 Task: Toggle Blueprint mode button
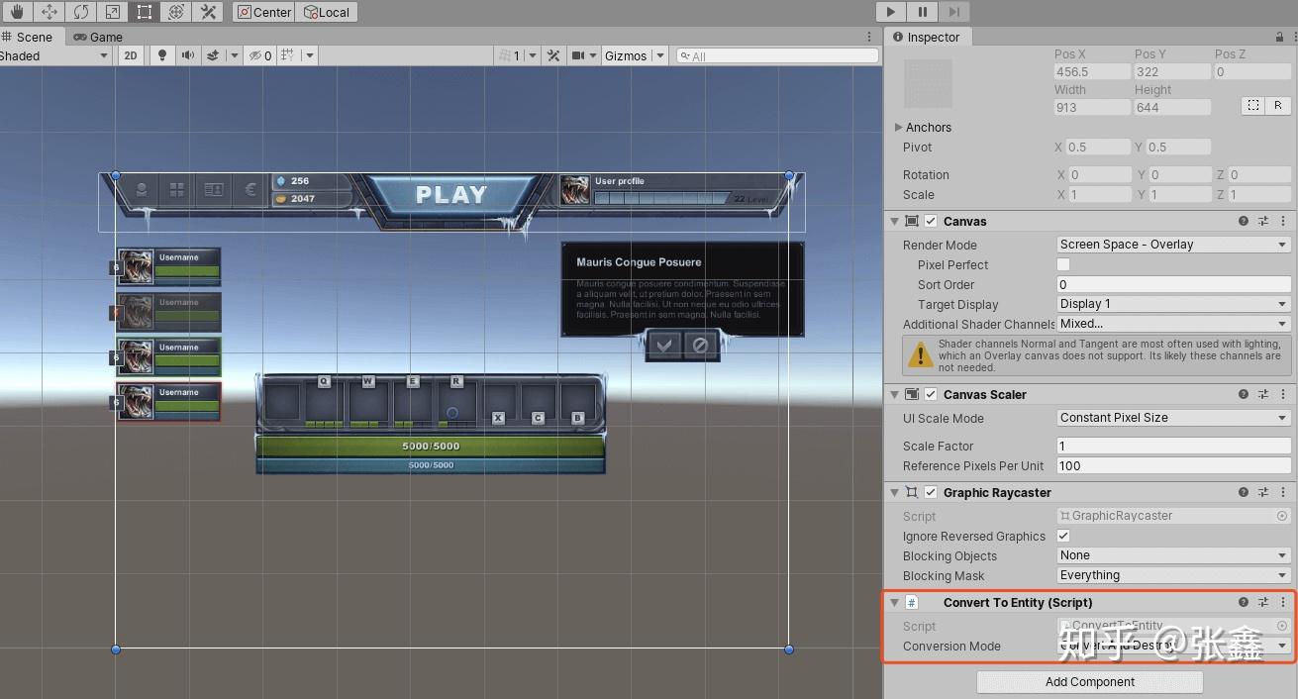click(x=1252, y=105)
